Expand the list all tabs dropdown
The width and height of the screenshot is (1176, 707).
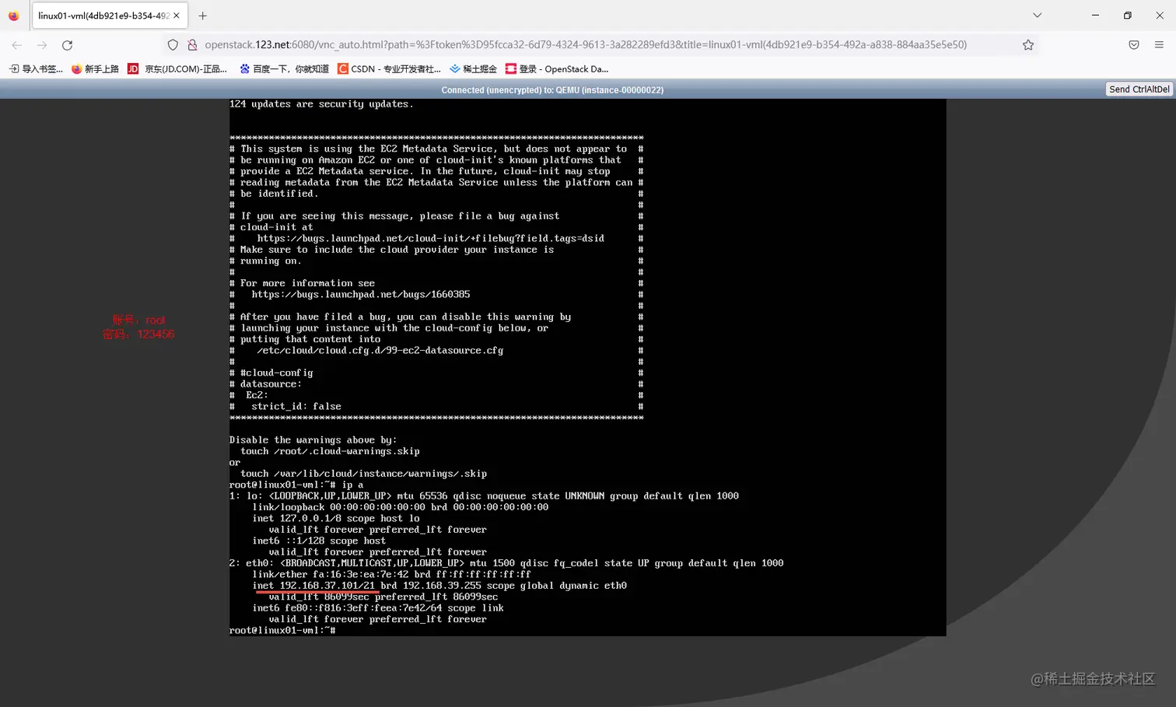point(1037,16)
